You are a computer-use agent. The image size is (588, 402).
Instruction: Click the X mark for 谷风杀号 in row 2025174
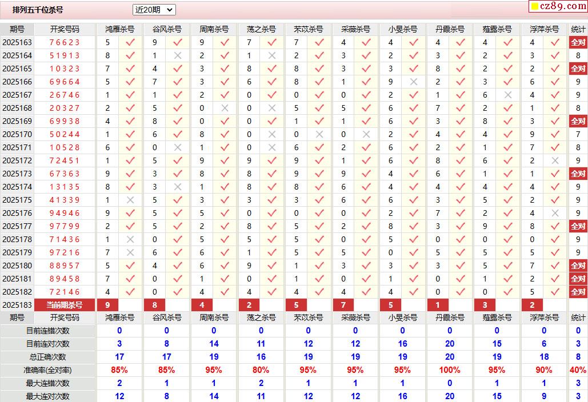tap(178, 187)
